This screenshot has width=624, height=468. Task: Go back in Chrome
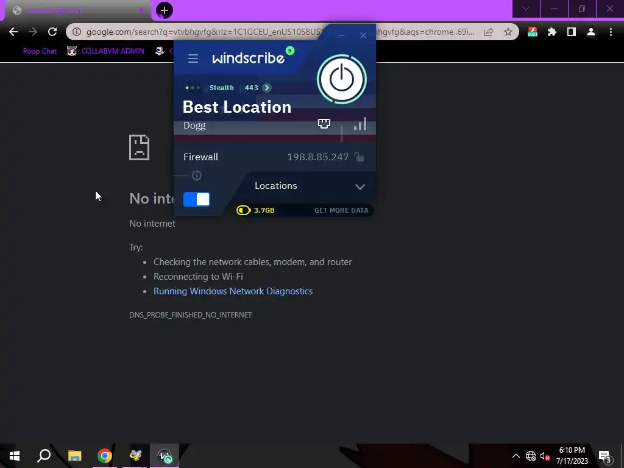point(13,32)
